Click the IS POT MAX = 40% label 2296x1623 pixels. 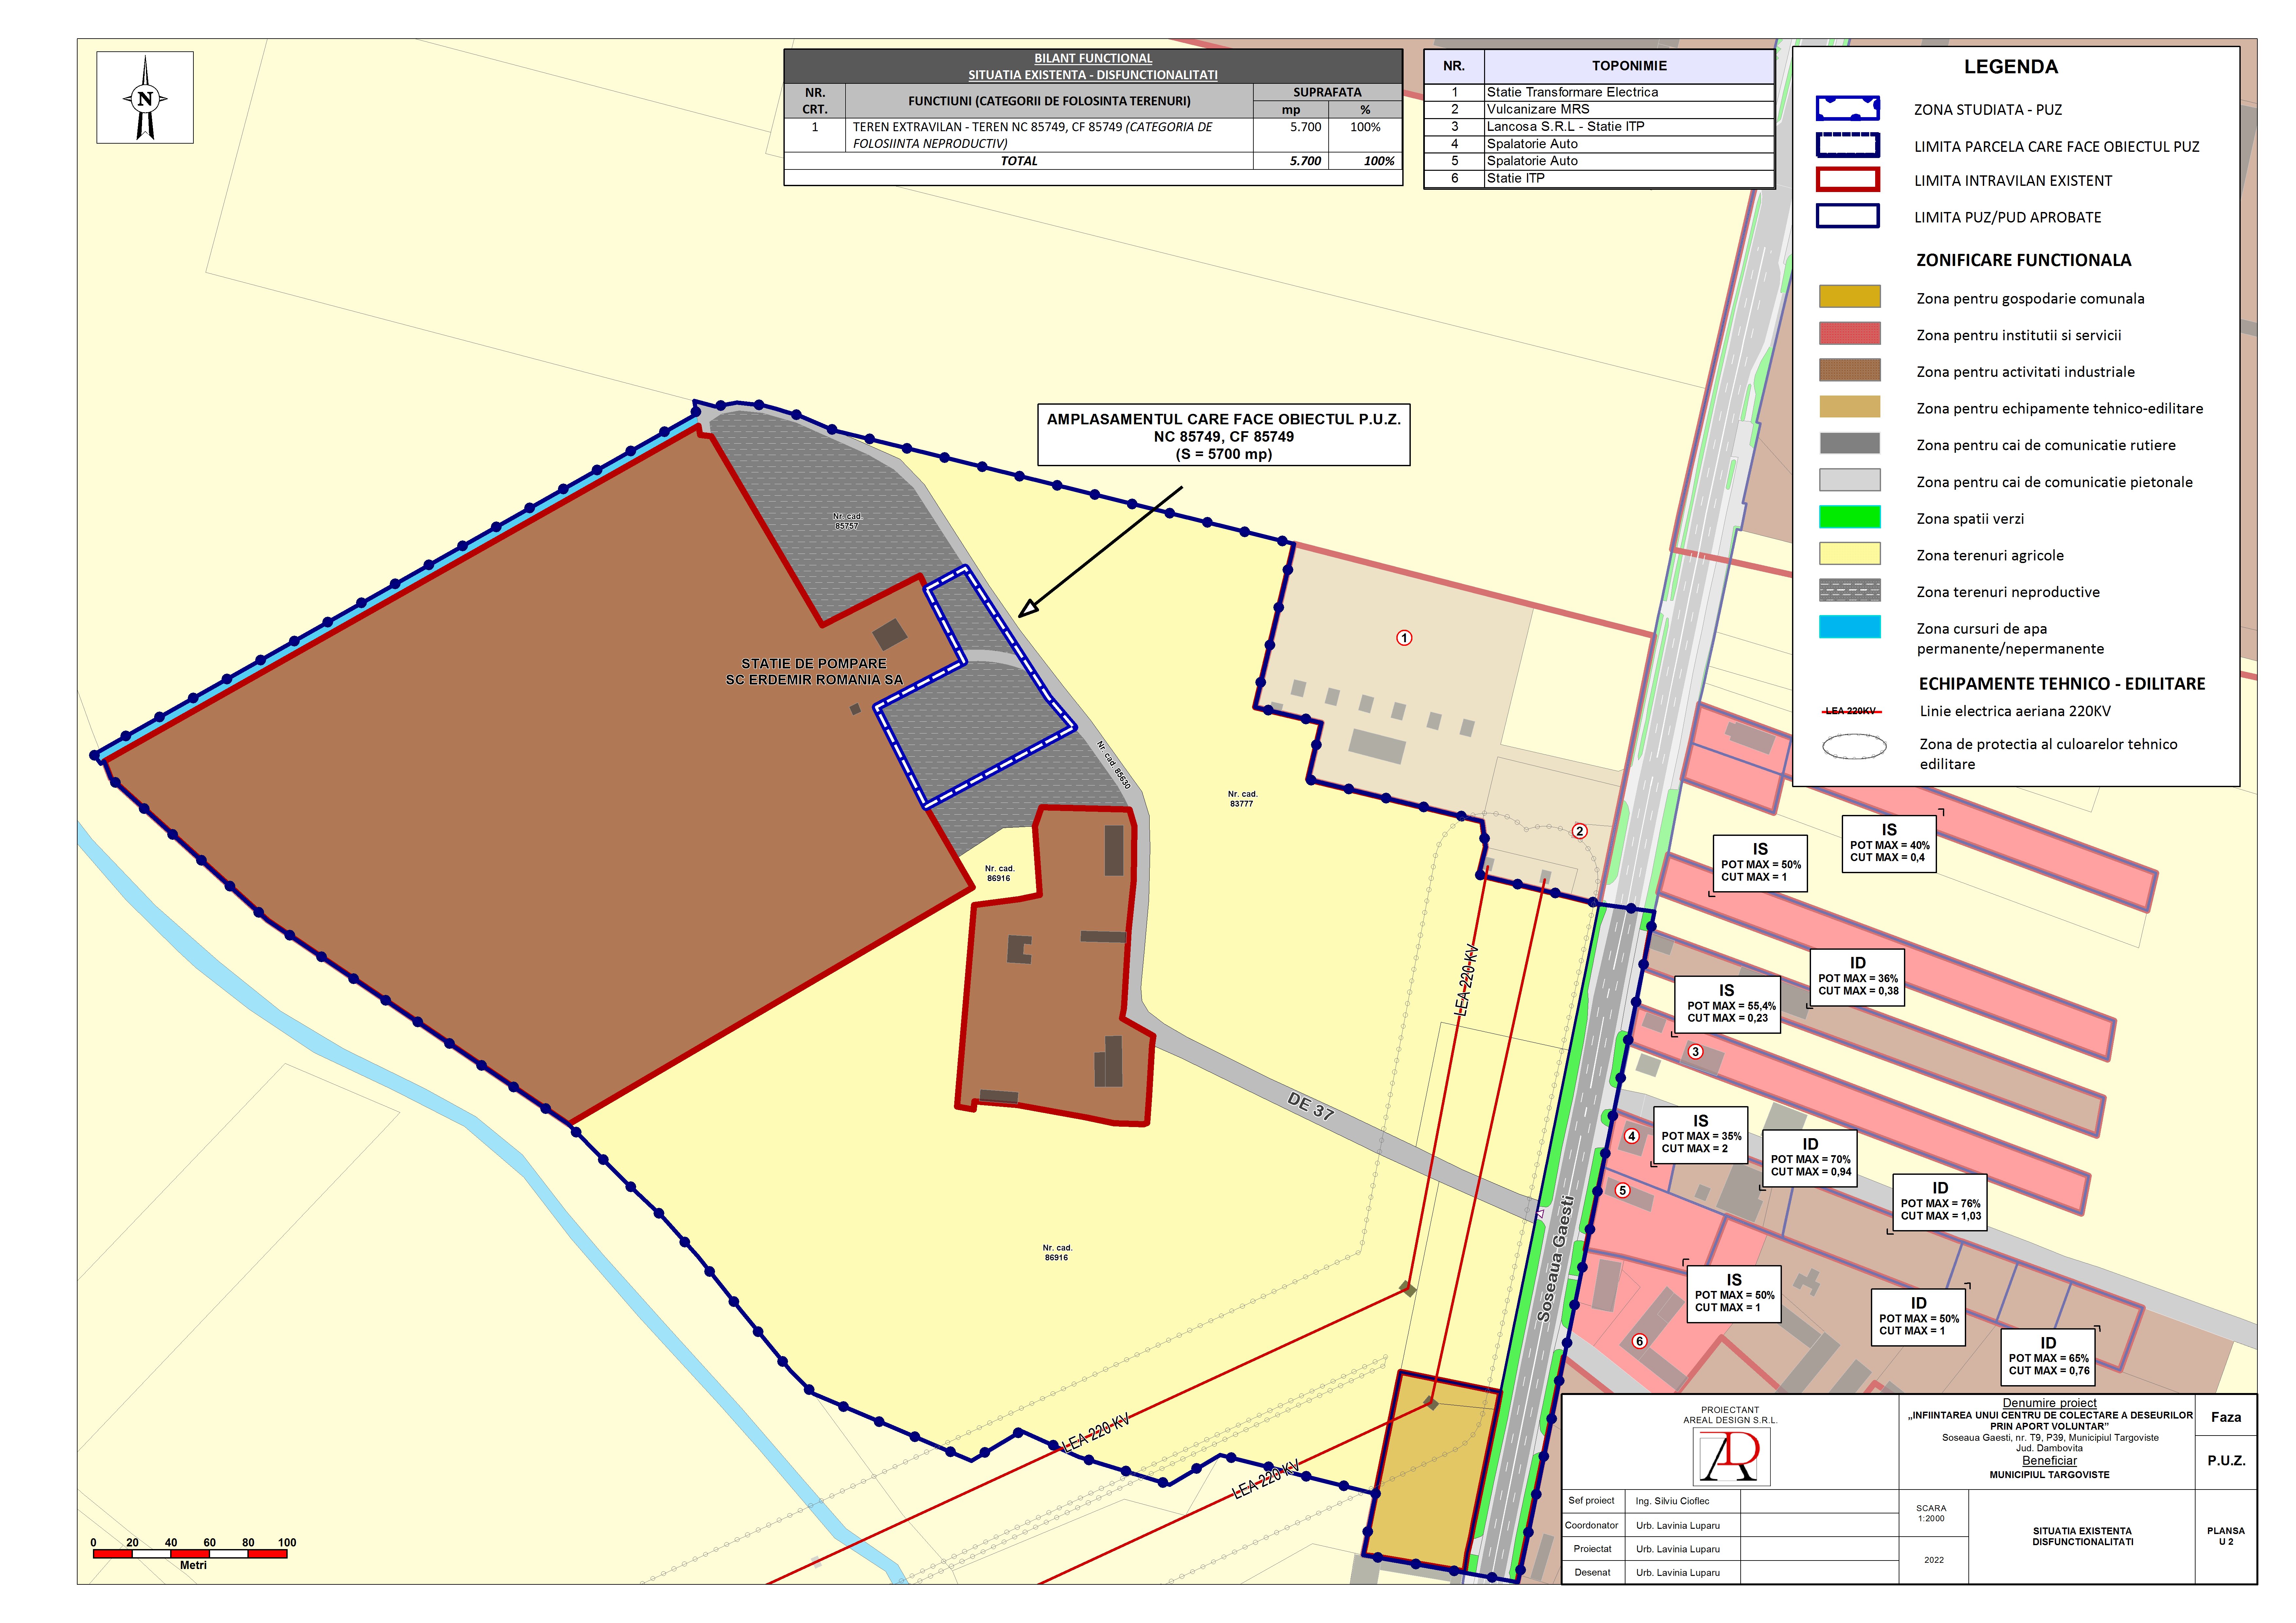1889,844
